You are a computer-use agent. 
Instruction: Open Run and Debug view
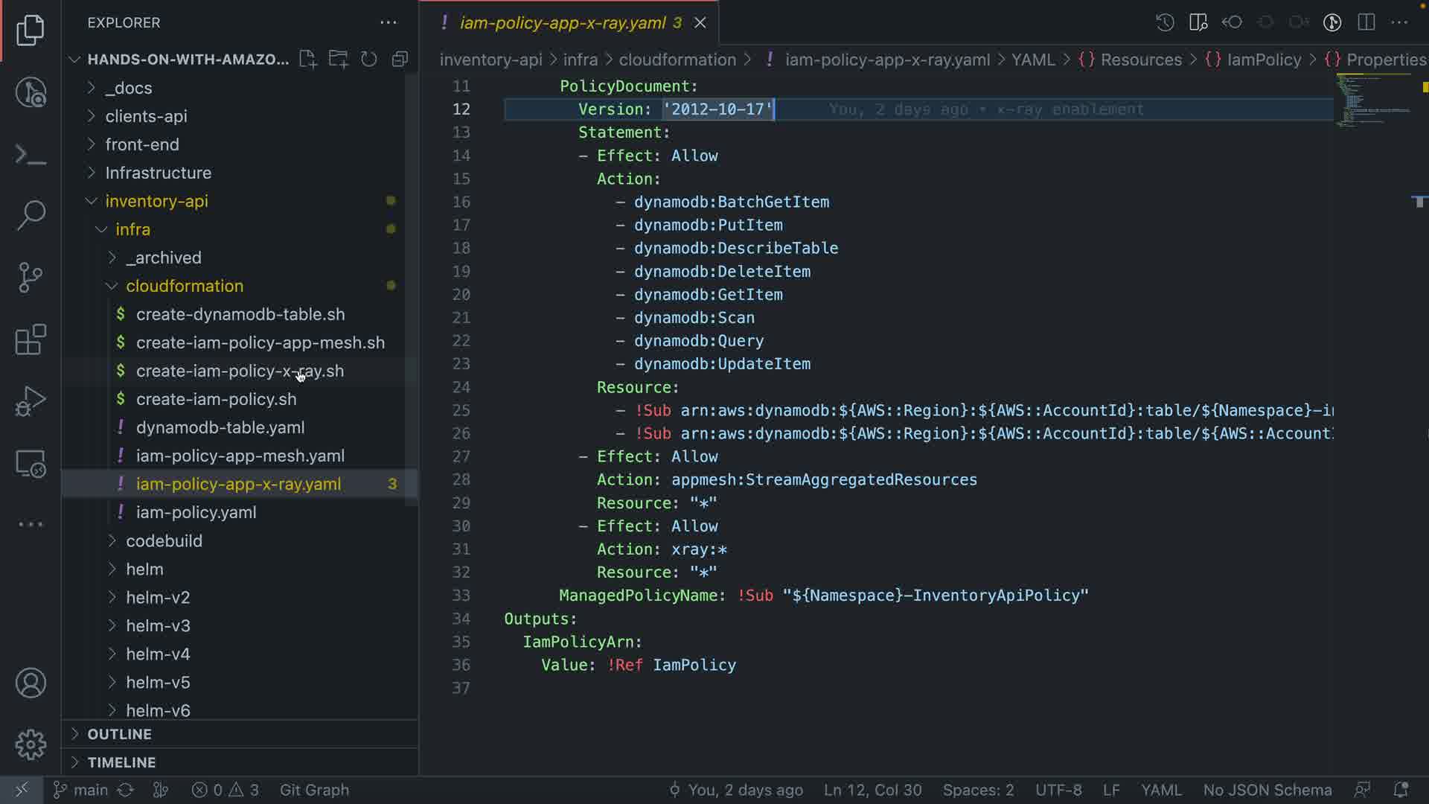click(31, 401)
